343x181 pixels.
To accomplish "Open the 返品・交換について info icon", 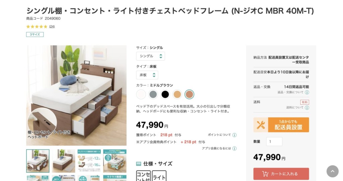I will [307, 93].
